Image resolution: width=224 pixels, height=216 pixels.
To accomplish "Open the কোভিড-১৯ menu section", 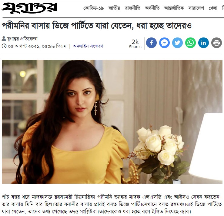I will coord(94,8).
